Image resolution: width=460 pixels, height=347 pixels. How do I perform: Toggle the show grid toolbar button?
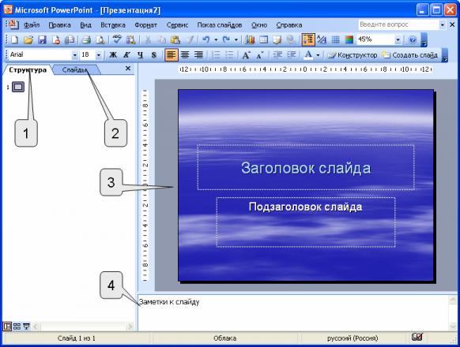tap(335, 39)
